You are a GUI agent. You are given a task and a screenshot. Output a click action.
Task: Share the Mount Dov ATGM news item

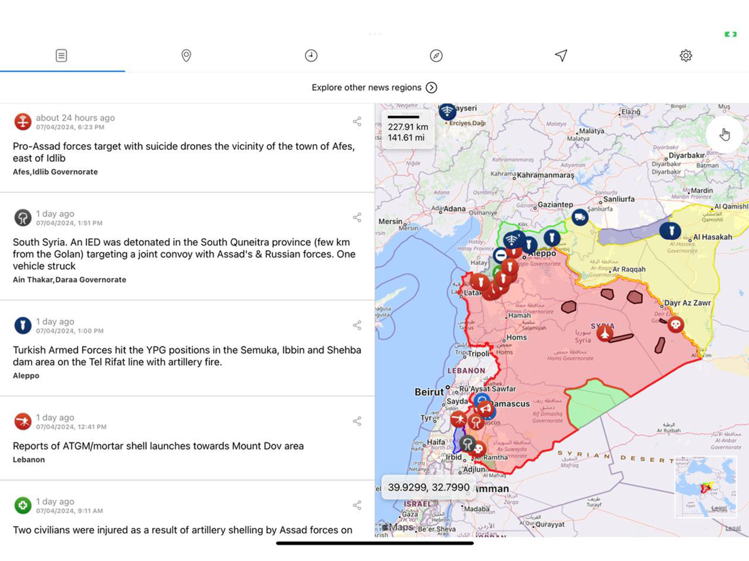click(x=357, y=421)
